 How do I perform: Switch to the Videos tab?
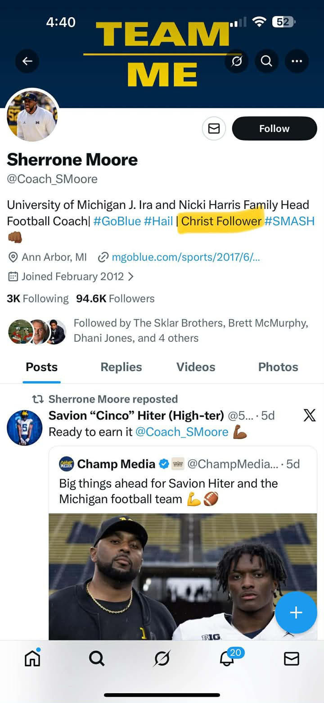pos(196,367)
